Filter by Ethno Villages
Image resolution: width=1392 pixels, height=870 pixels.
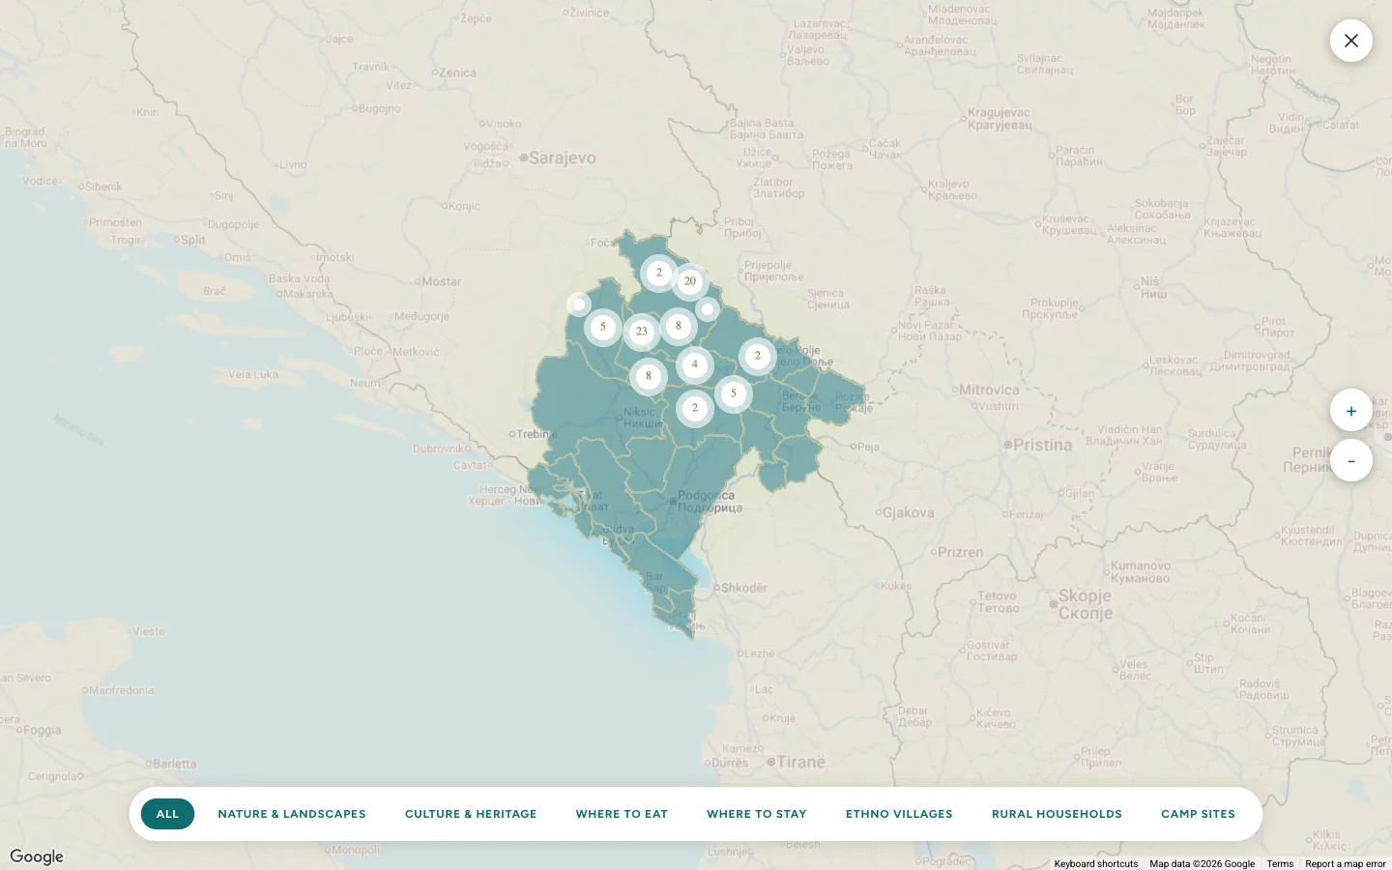pyautogui.click(x=899, y=814)
